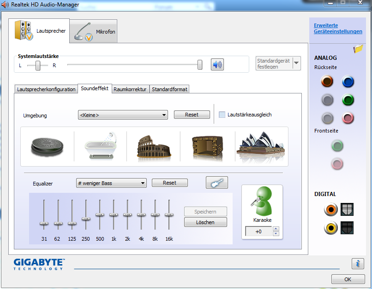This screenshot has height=289, width=372.
Task: Decrease Karaoke key with the down arrow
Action: click(x=276, y=234)
